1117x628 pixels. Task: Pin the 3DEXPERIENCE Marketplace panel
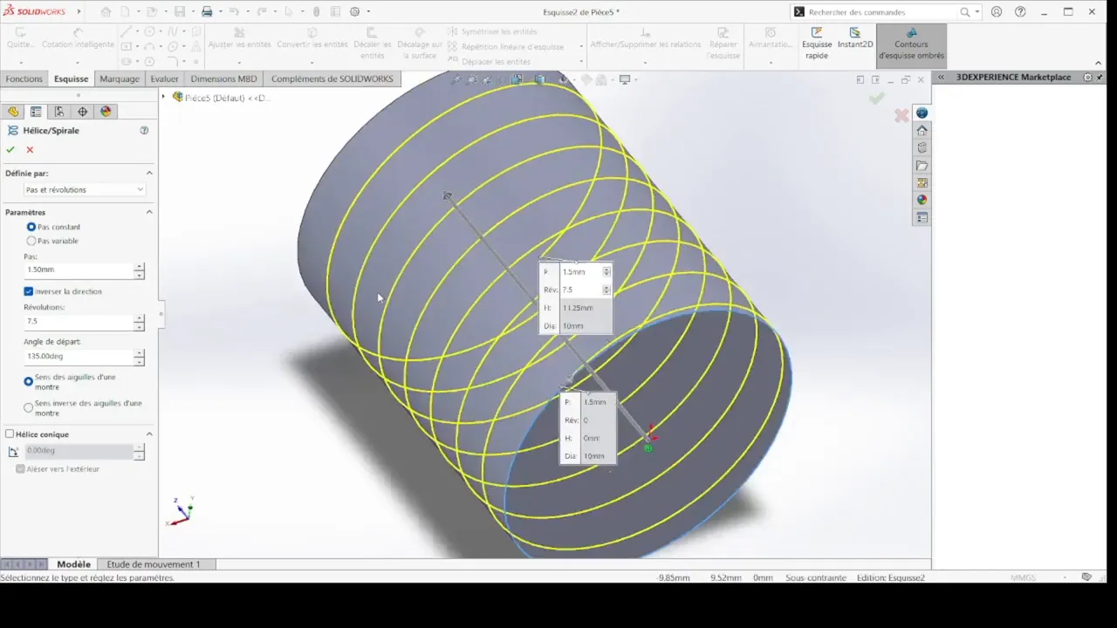(1100, 77)
